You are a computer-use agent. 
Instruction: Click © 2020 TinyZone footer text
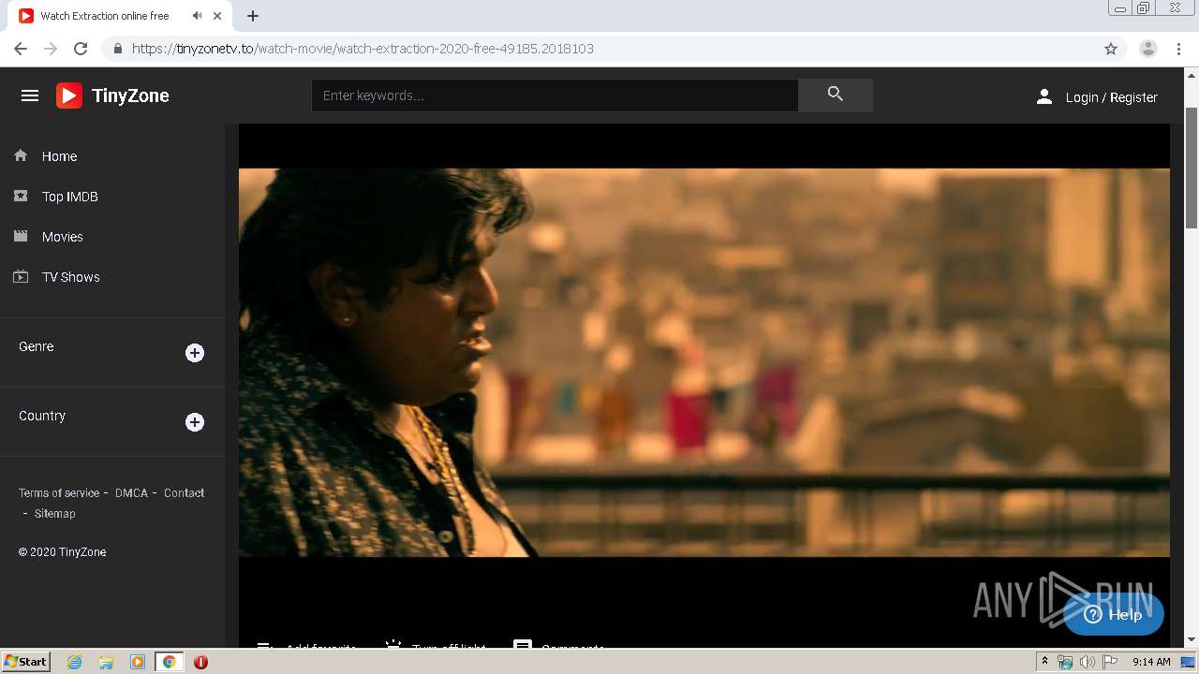[62, 552]
